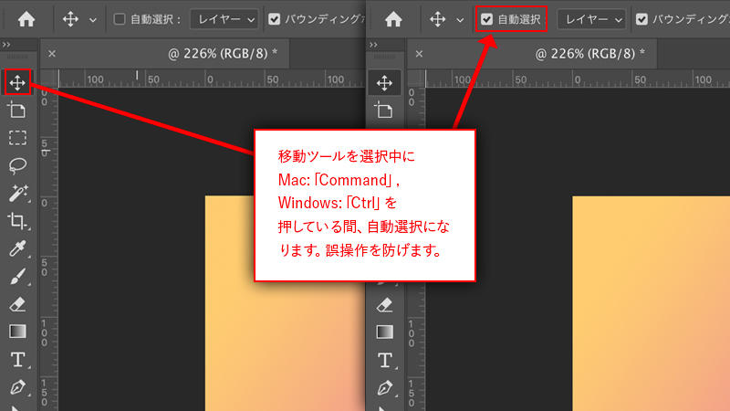Open レイヤー dropdown in right options bar
The image size is (730, 411).
591,19
